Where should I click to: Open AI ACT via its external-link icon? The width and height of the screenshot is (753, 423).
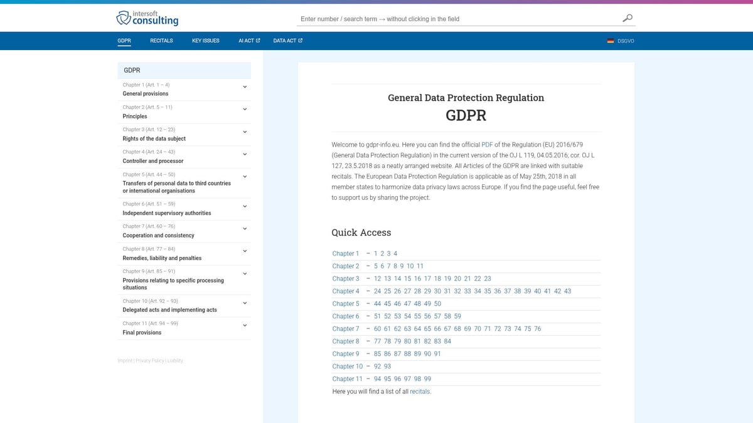[258, 40]
